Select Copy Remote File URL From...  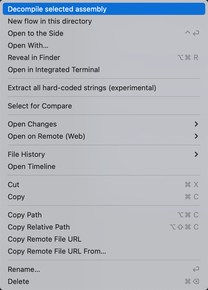point(57,251)
